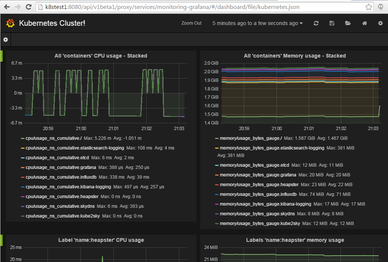Reload page with browser refresh button
This screenshot has height=262, width=388.
point(28,7)
